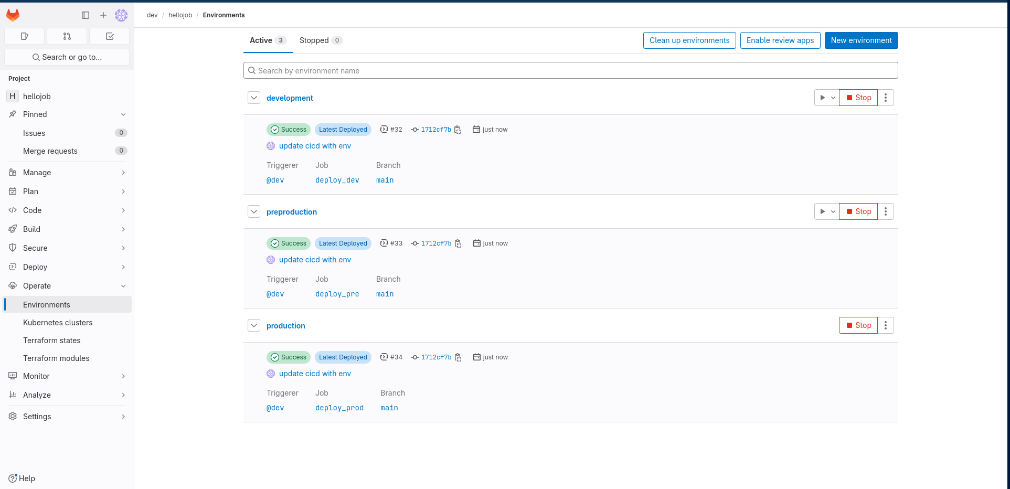Open the Help menu icon
Image resolution: width=1010 pixels, height=489 pixels.
point(13,478)
